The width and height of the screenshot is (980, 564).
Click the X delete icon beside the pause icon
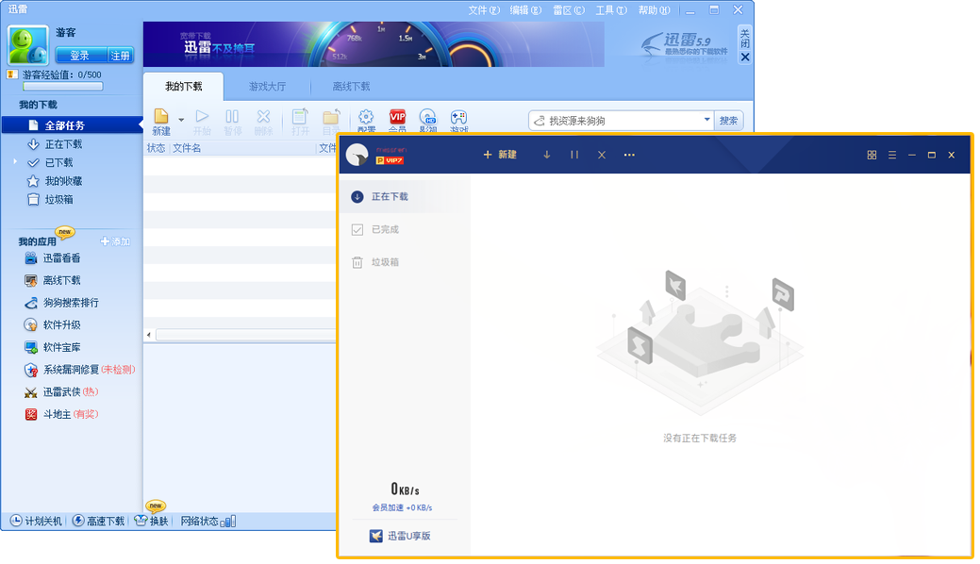click(602, 155)
